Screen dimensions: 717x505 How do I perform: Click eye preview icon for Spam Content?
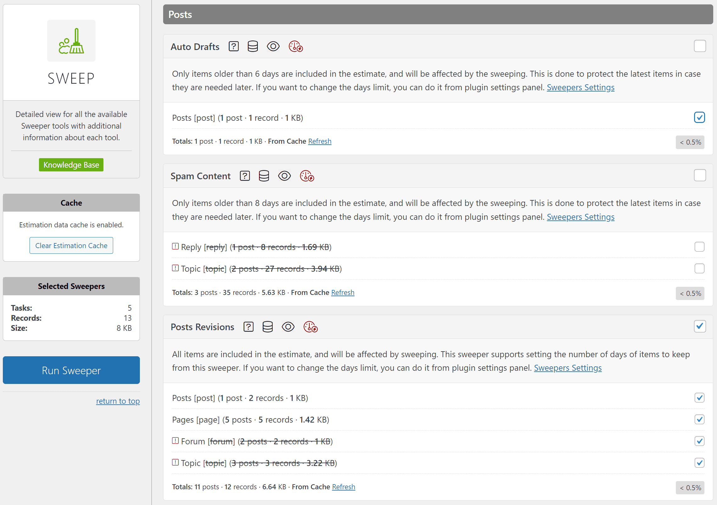tap(284, 176)
